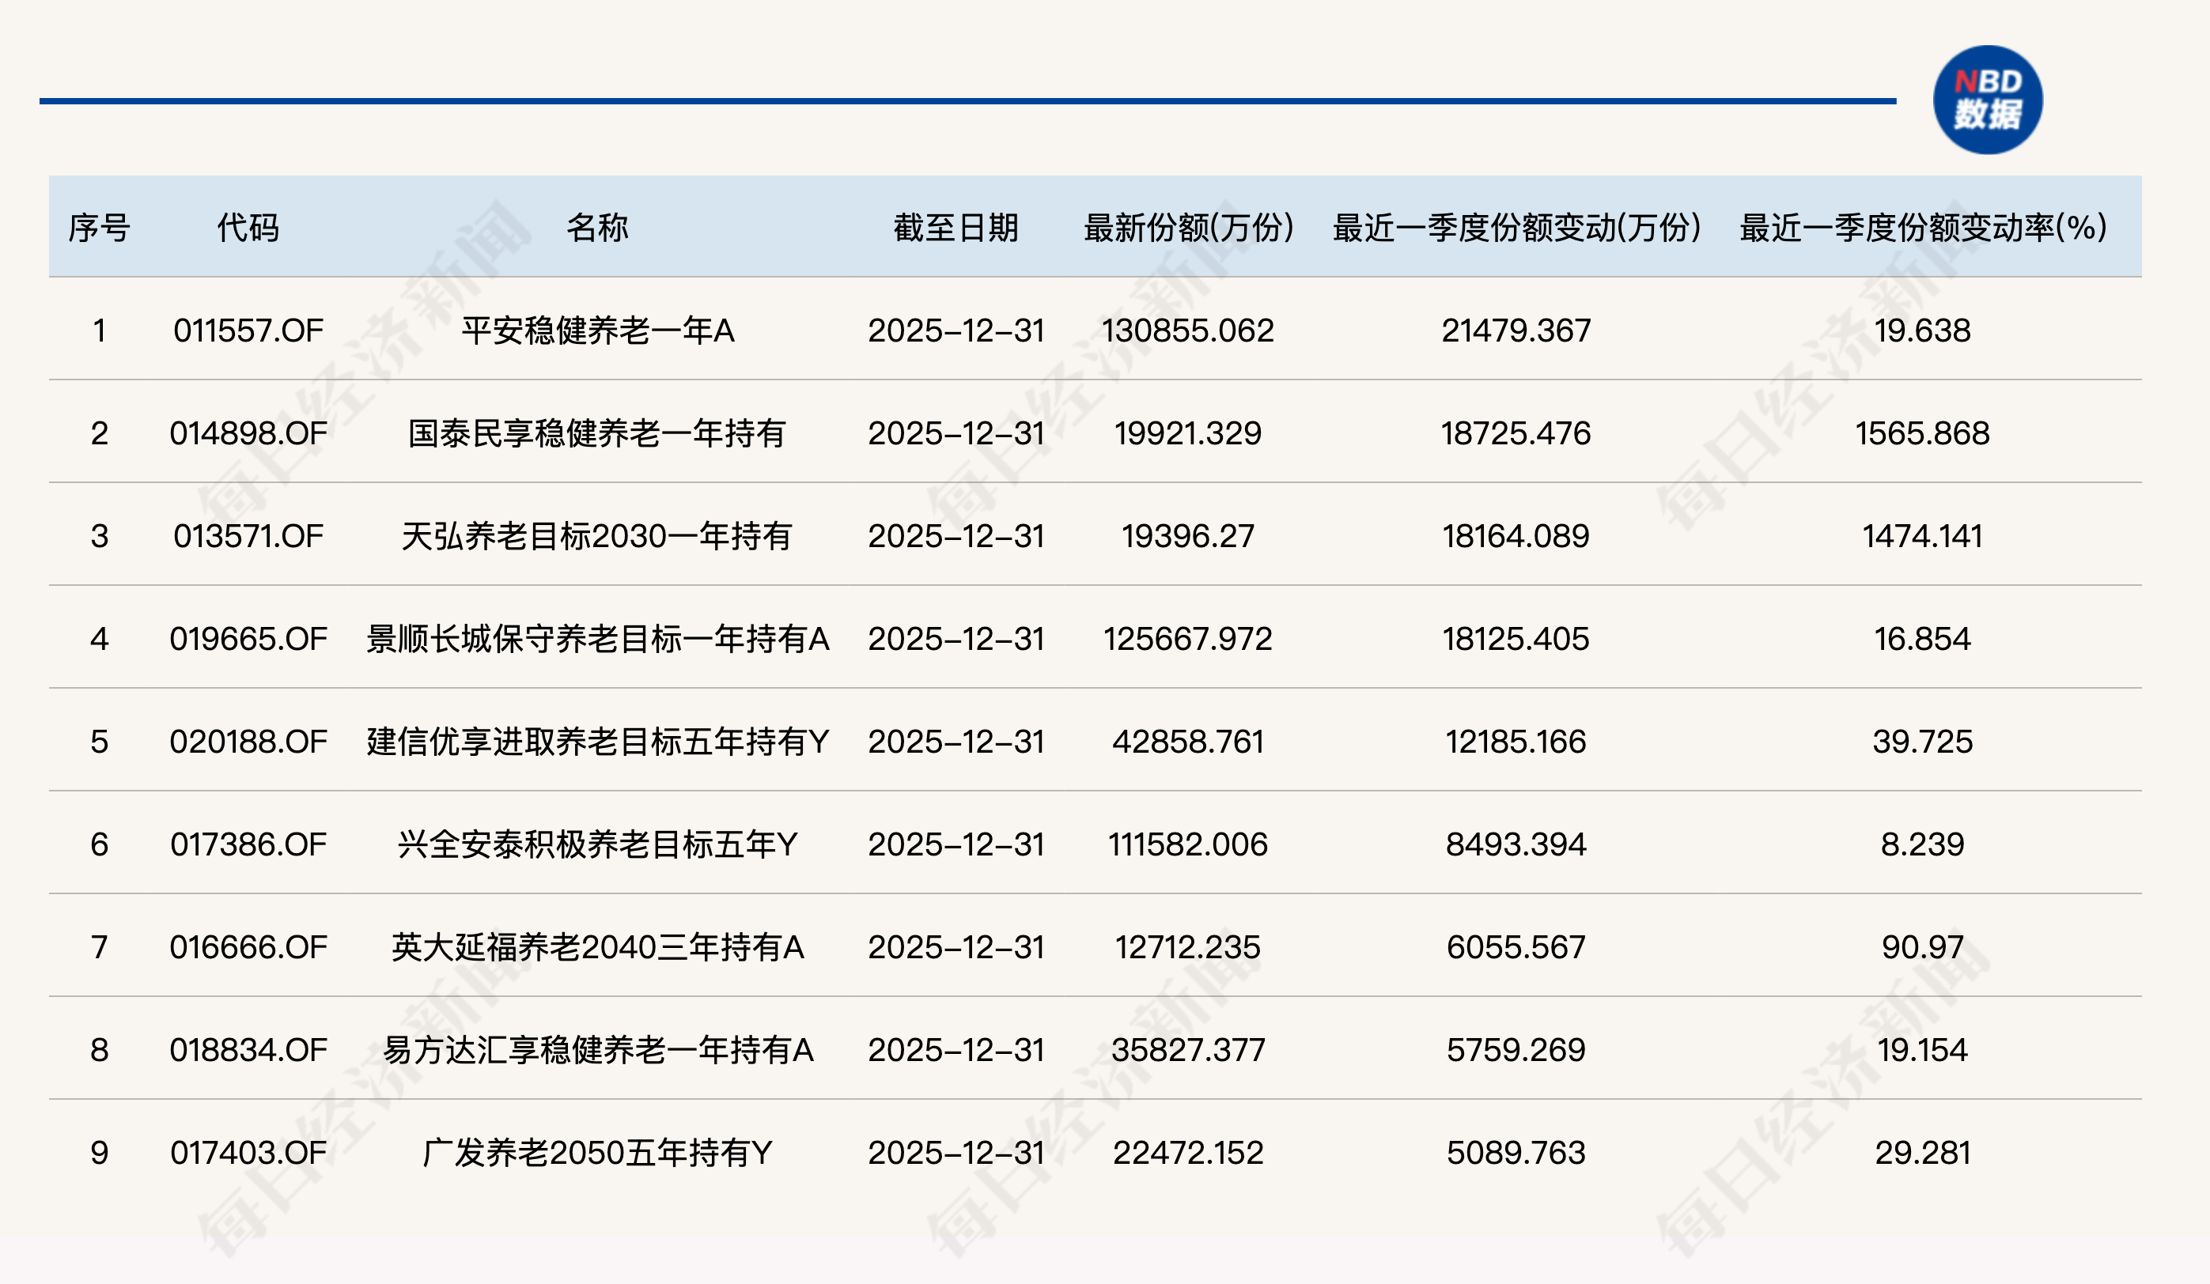Click the 最近一季度份额变动率(%) column header
Viewport: 2210px width, 1284px height.
click(x=1922, y=228)
